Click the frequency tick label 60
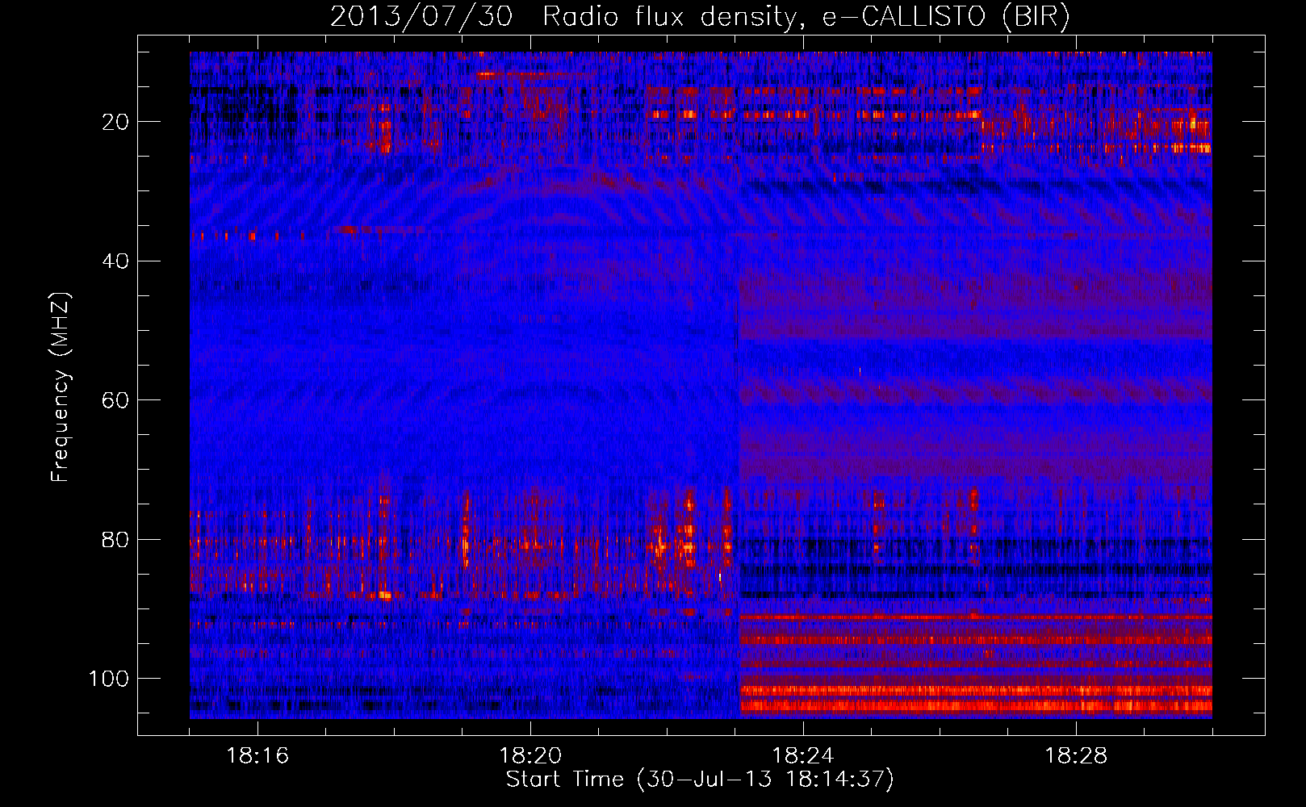Image resolution: width=1306 pixels, height=807 pixels. click(116, 400)
